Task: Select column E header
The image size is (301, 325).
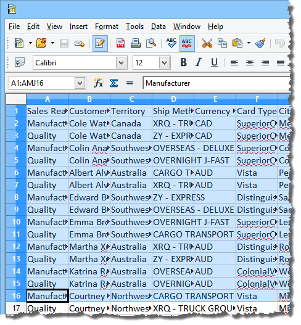Action: point(215,99)
